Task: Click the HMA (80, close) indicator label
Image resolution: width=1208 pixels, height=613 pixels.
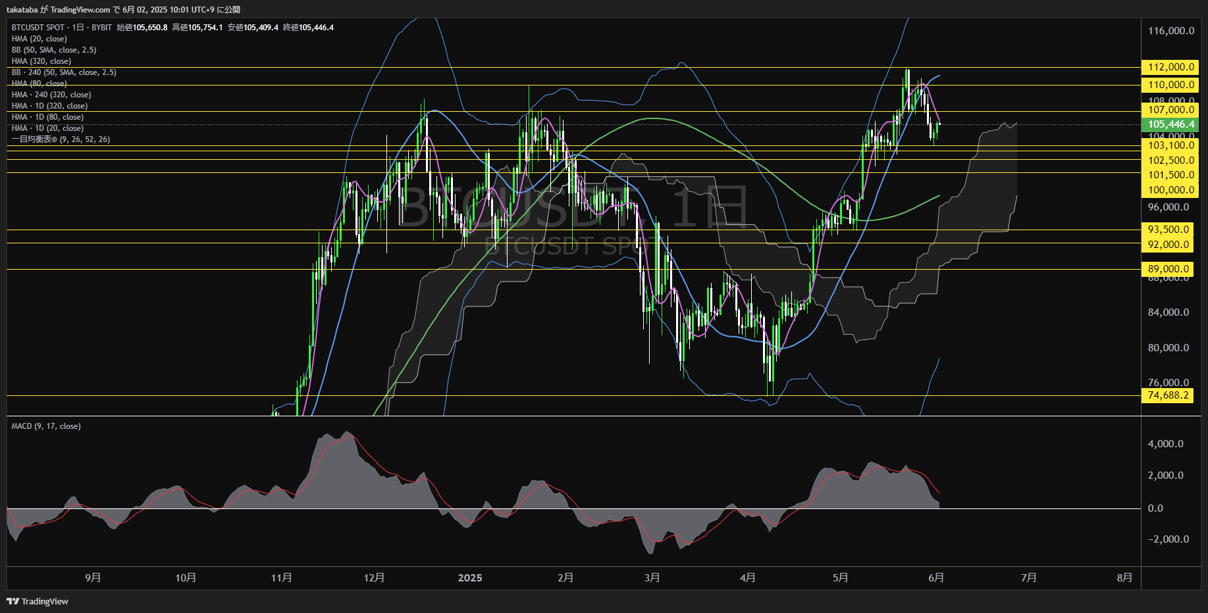Action: click(39, 84)
